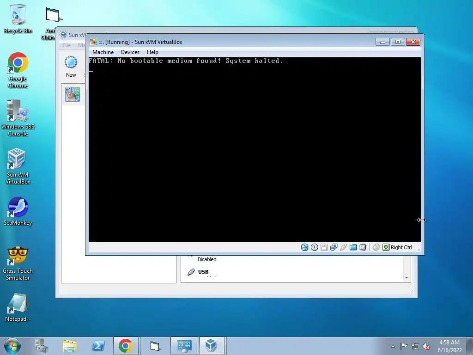The image size is (473, 355).
Task: Minimize the running VM window
Action: 382,42
